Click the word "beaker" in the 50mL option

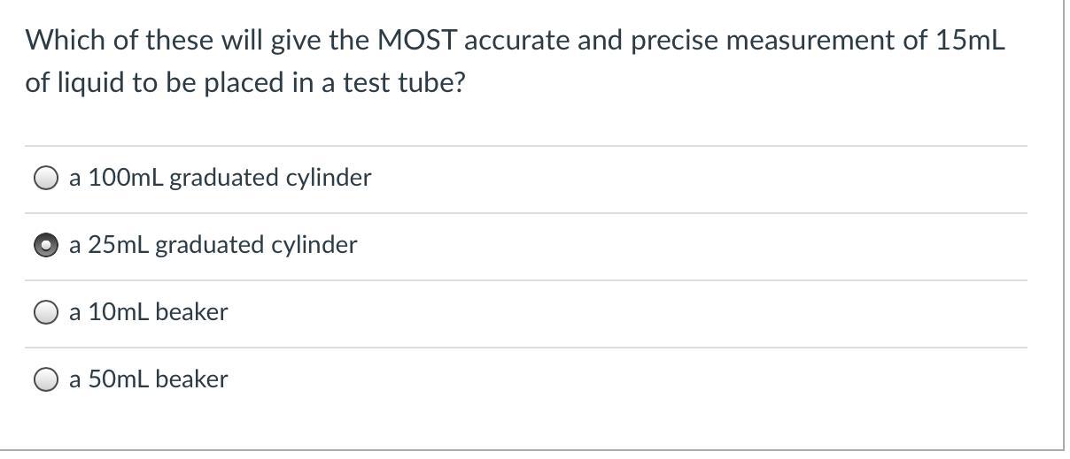[x=191, y=379]
